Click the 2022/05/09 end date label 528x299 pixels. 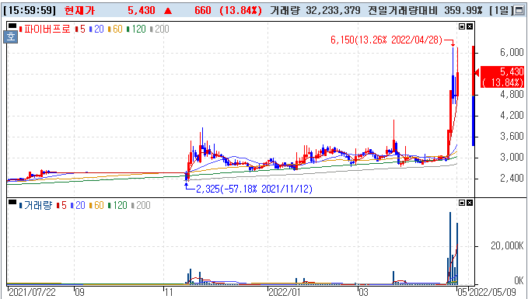tap(492, 292)
